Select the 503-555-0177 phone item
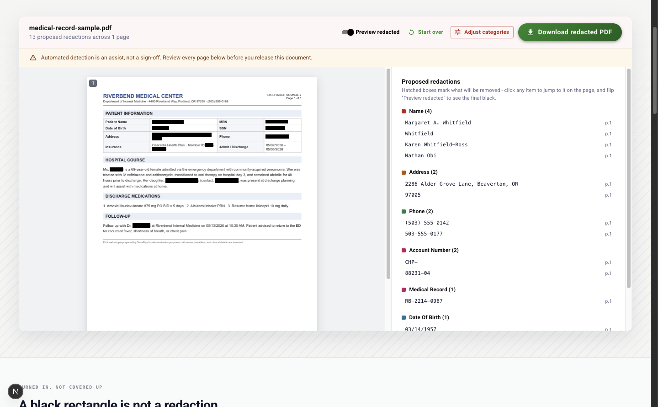Screen dimensions: 658x407 [508, 234]
